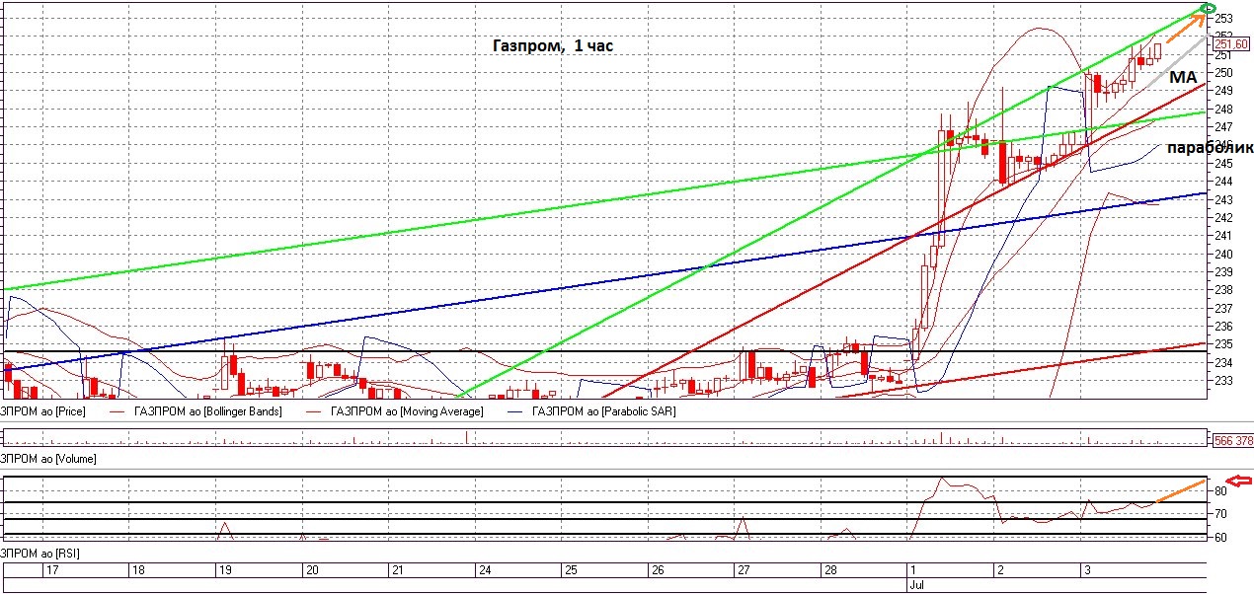This screenshot has width=1254, height=594.
Task: Click the [Volume] panel label
Action: pyautogui.click(x=47, y=460)
